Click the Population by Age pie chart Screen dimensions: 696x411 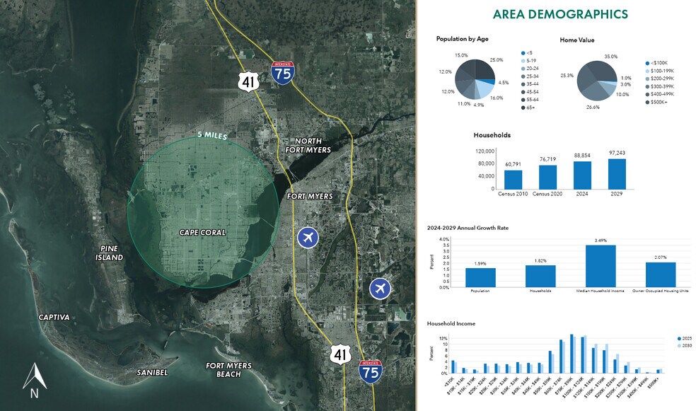click(475, 79)
